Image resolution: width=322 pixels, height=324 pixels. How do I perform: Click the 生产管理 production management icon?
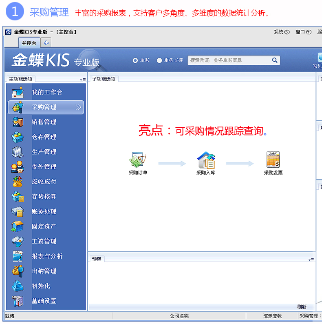(x=18, y=152)
